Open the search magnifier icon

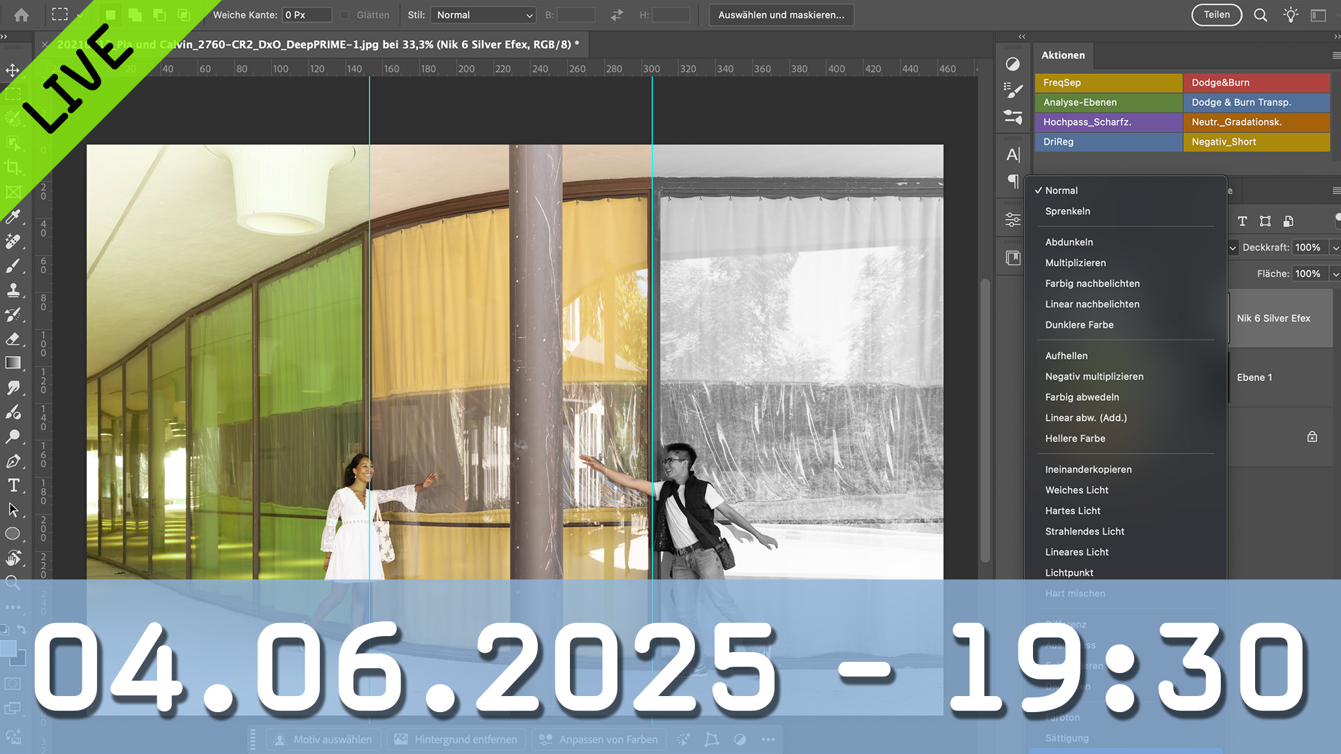point(1260,15)
